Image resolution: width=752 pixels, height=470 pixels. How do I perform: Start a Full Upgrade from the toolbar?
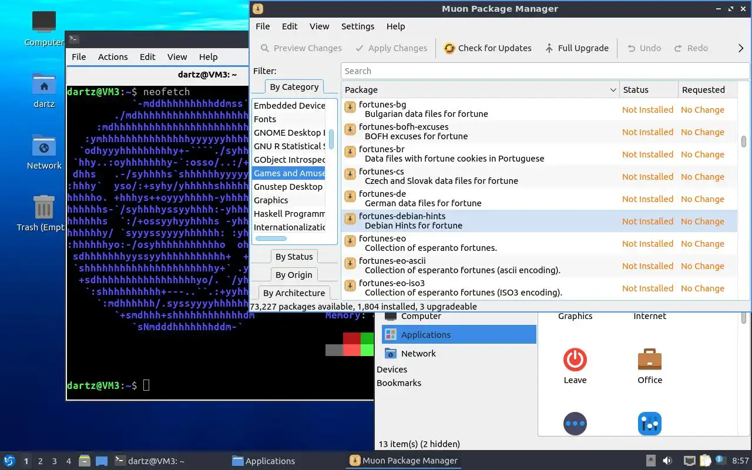(576, 48)
